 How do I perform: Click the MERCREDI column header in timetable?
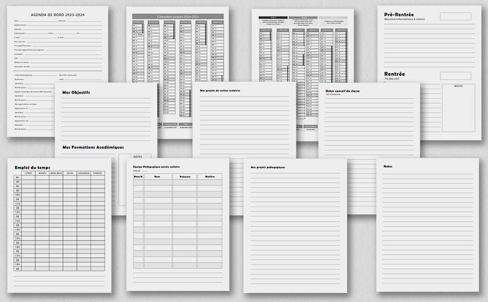[x=56, y=173]
